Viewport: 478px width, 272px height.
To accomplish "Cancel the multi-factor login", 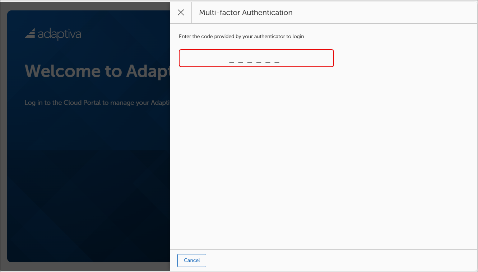I will point(192,261).
